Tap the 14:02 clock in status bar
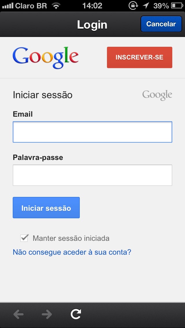 tap(92, 5)
